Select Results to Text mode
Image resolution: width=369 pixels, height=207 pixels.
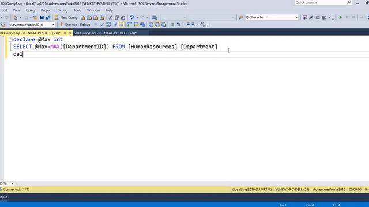[x=151, y=25]
